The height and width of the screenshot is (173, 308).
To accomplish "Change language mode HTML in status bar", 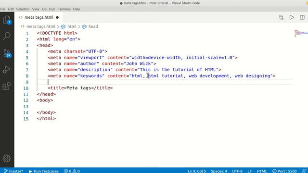I will click(262, 171).
